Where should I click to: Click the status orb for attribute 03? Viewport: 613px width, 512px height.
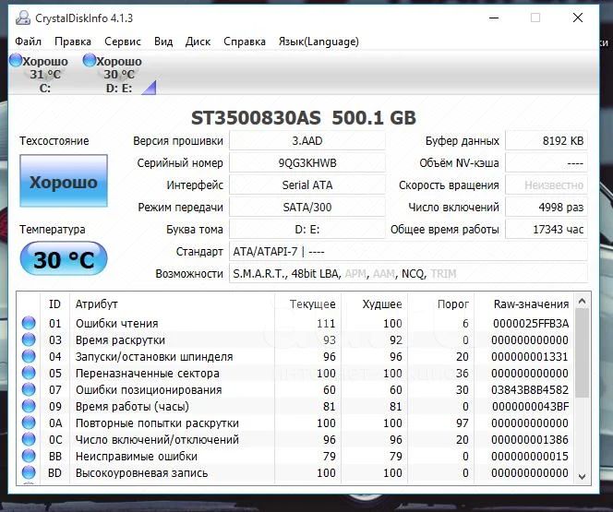coord(29,339)
